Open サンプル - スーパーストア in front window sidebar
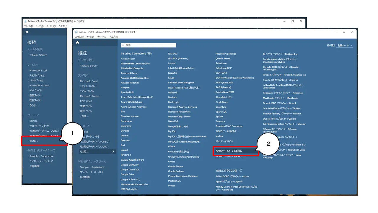This screenshot has height=213, width=378. pyautogui.click(x=92, y=172)
